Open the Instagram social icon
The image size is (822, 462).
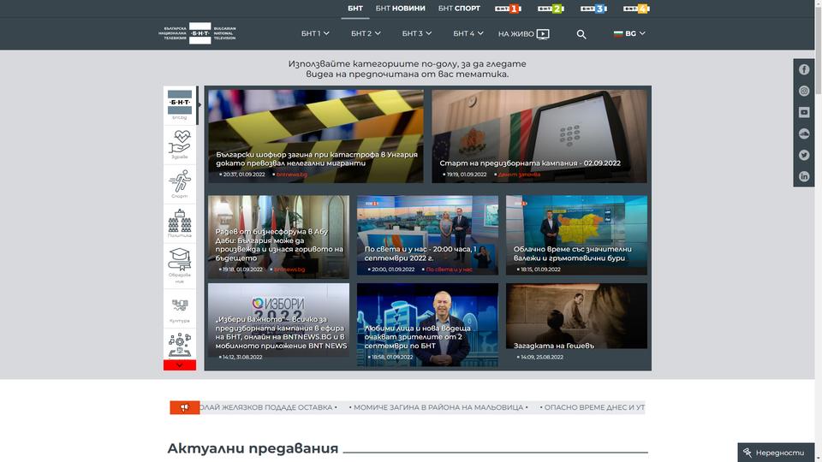[x=804, y=92]
